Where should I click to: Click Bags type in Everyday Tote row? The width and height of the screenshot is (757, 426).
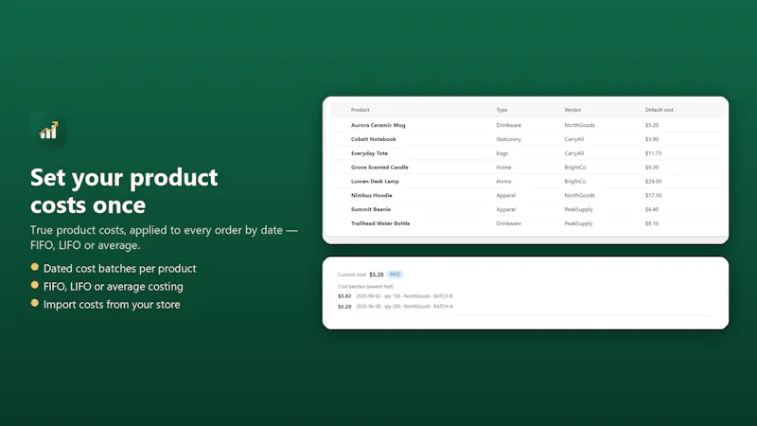502,153
